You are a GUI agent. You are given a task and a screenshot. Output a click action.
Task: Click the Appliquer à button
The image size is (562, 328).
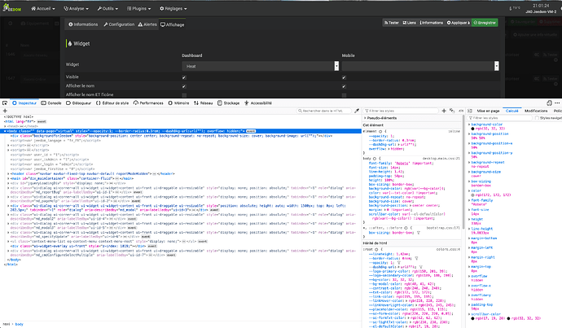[x=458, y=23]
